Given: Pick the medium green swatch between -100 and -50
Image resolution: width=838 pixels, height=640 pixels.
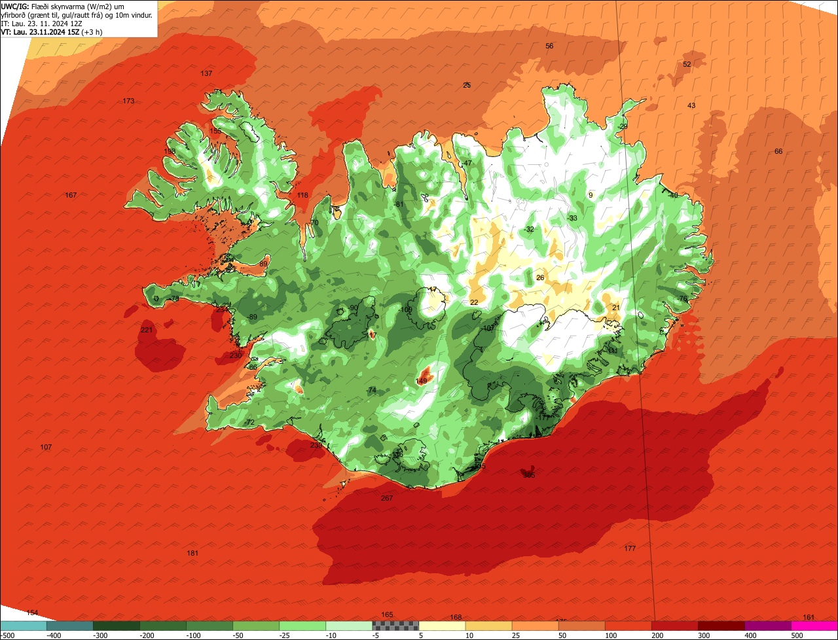Looking at the screenshot, I should click(210, 626).
